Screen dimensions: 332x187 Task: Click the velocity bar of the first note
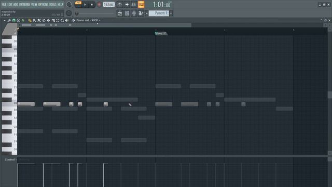click(x=18, y=175)
